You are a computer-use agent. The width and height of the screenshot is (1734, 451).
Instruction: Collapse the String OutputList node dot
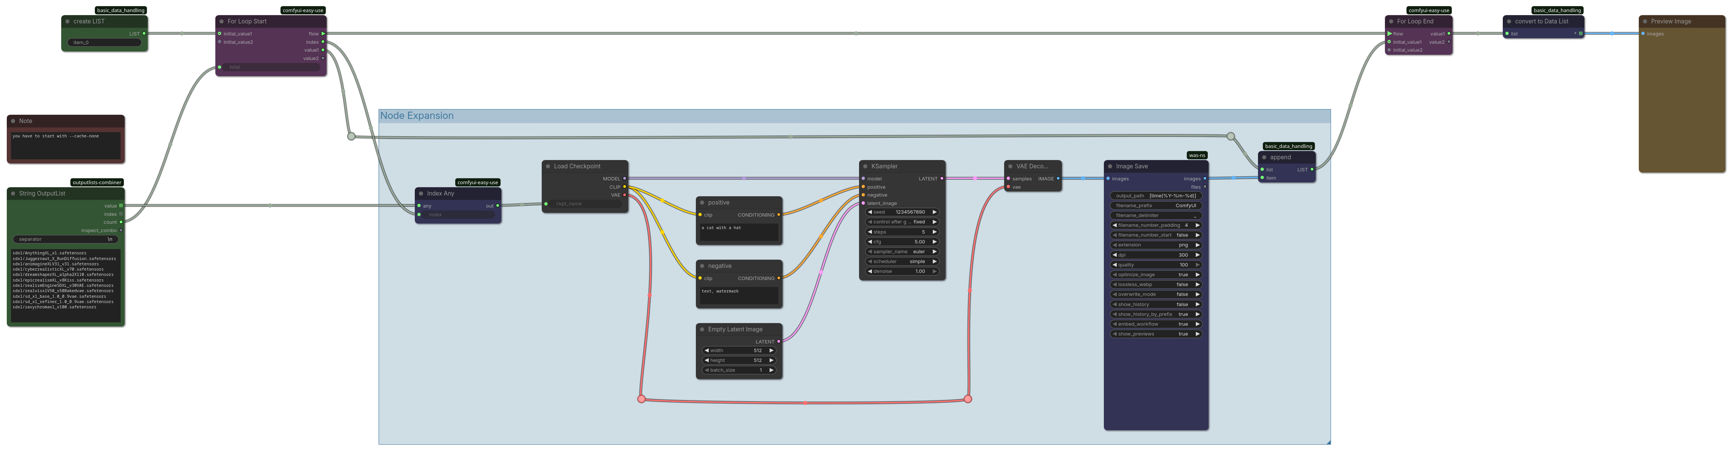[x=13, y=194]
